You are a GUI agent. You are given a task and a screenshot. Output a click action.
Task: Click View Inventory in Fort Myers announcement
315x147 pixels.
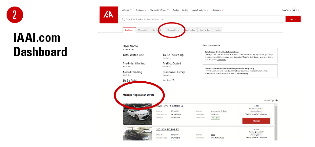pyautogui.click(x=243, y=73)
